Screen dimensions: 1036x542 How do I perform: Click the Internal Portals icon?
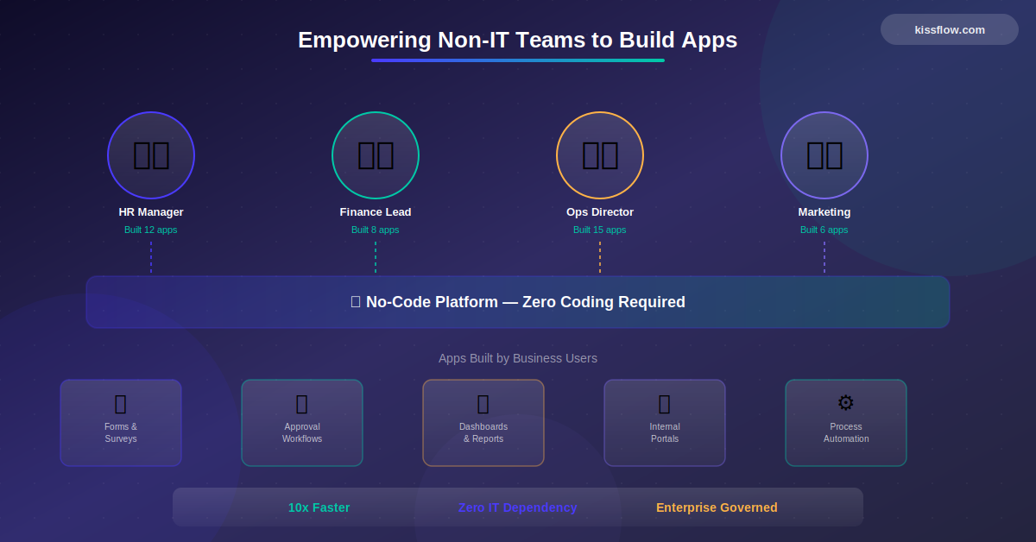point(665,403)
